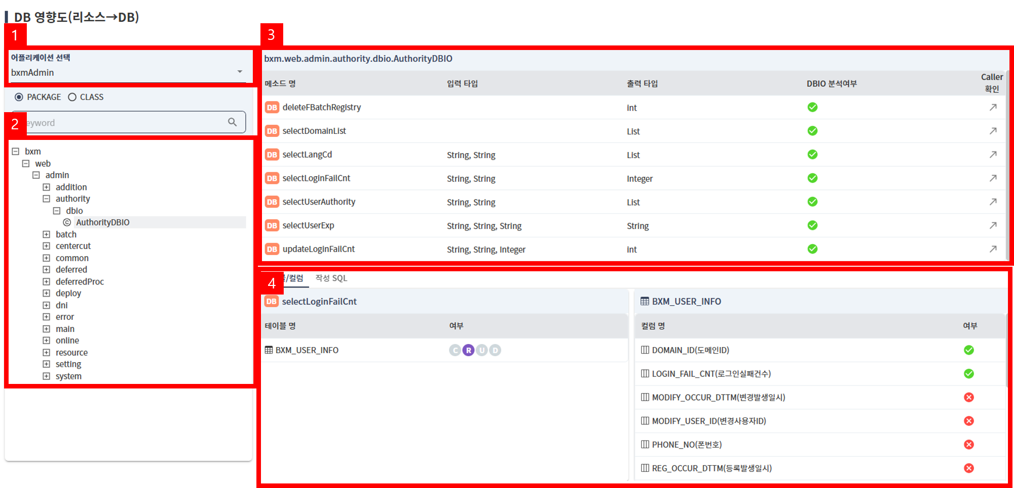Open Caller check arrow for deleteFBatchRegistry
This screenshot has height=488, width=1014.
tap(993, 107)
